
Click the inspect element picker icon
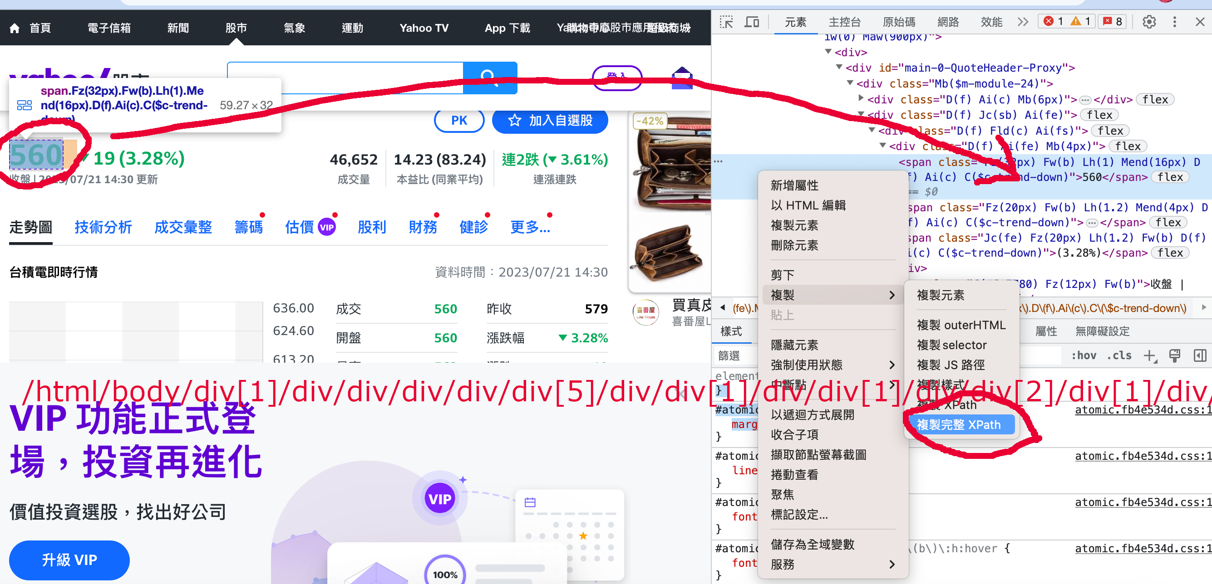[x=726, y=22]
